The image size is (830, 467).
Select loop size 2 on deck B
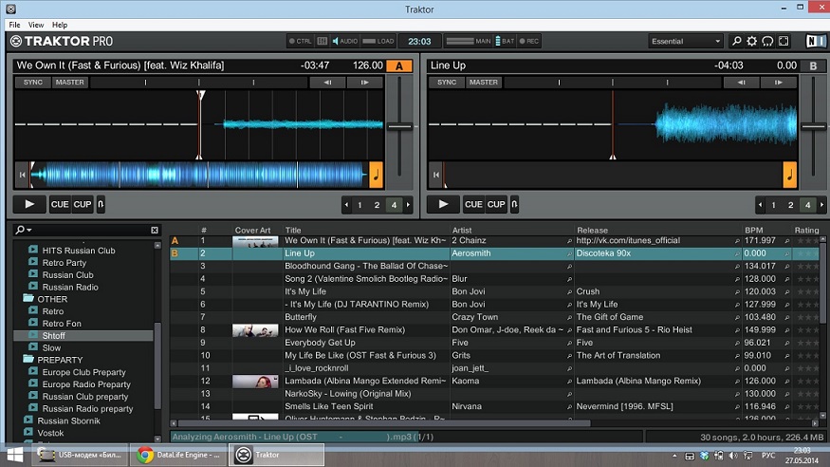tap(791, 205)
